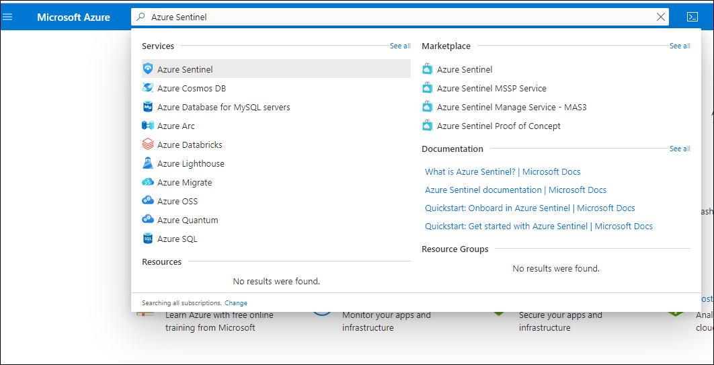Open Cloud Shell from the top bar
Screen dimensions: 714x365
pyautogui.click(x=692, y=17)
